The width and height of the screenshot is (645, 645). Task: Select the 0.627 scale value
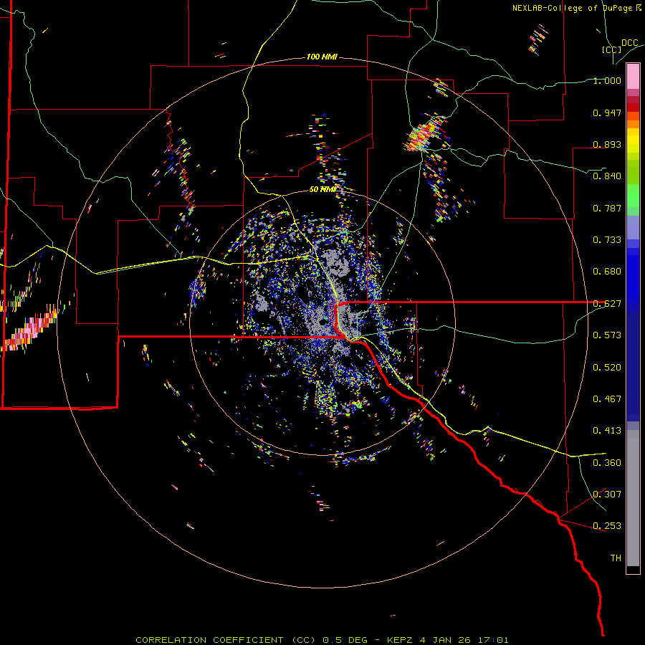(607, 304)
